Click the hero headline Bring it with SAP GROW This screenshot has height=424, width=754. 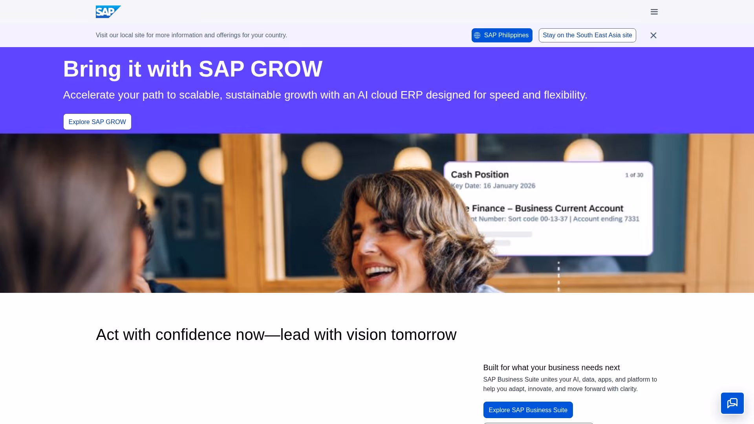192,69
